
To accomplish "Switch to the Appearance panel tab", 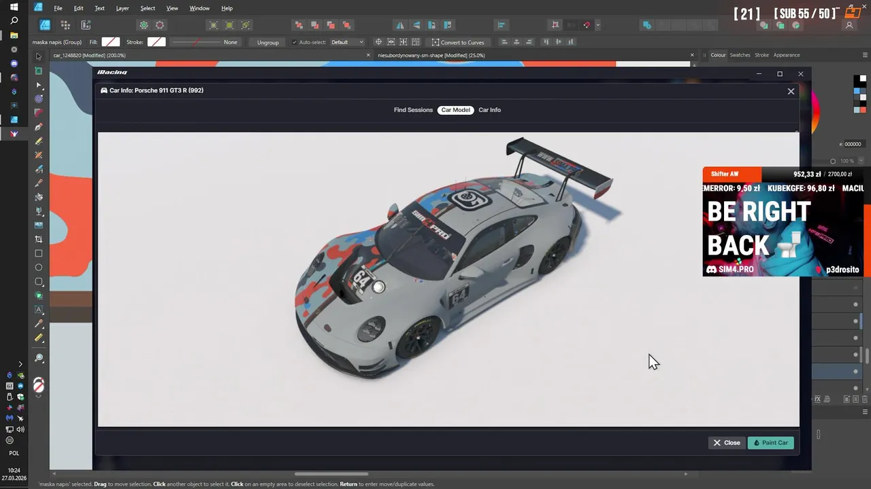I will [x=787, y=55].
